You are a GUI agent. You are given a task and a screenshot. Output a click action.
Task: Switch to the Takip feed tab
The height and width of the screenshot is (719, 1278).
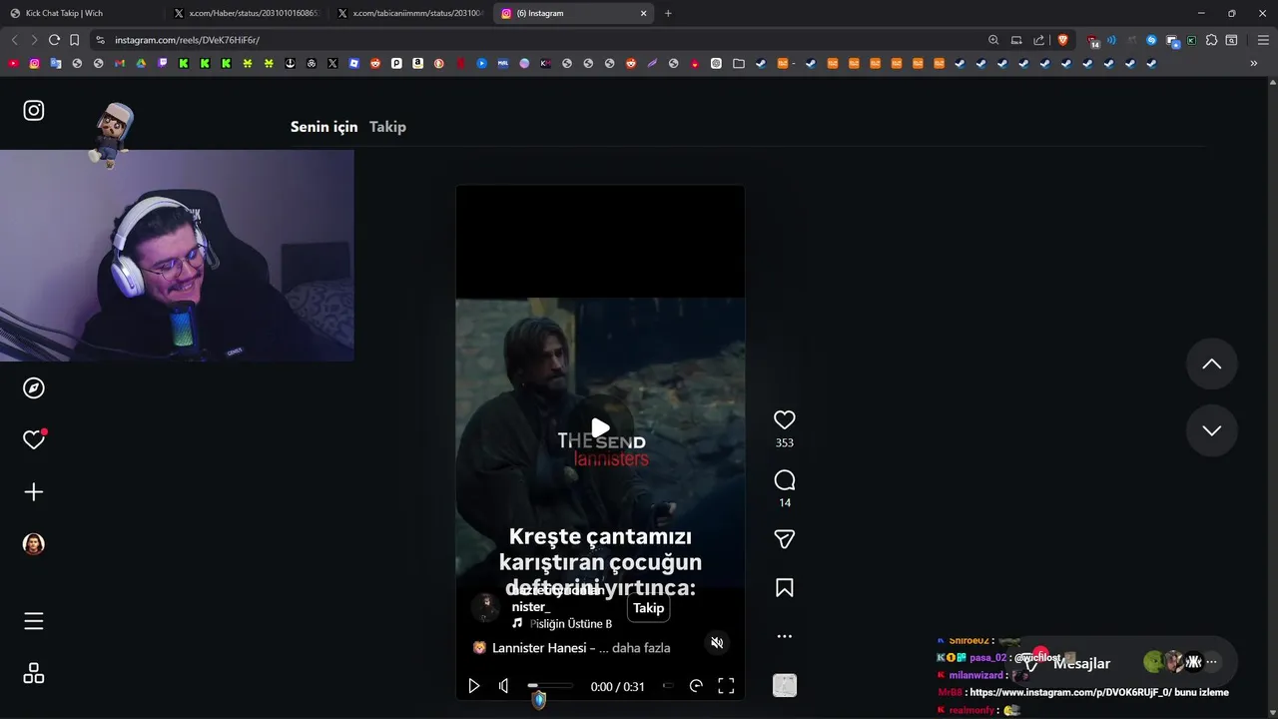point(387,127)
